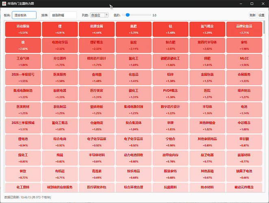Select the 端到端供应链服务 tile

click(x=60, y=188)
